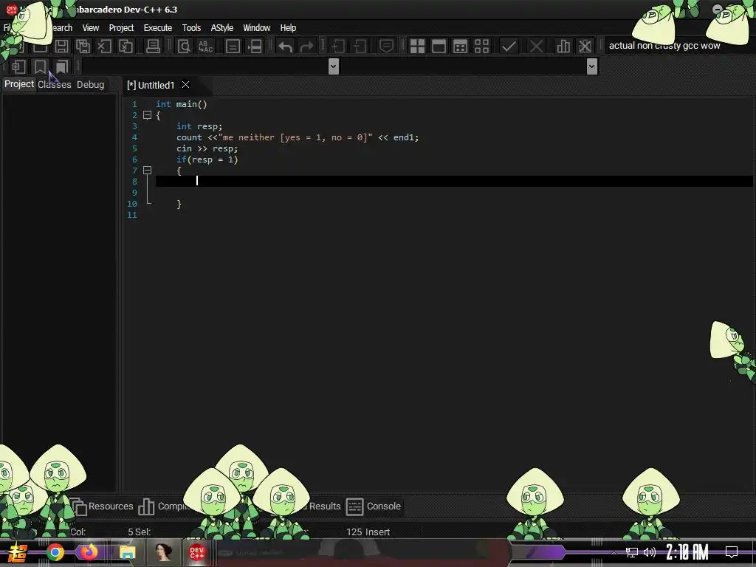Image resolution: width=756 pixels, height=567 pixels.
Task: Open the Resources bottom panel tab
Action: point(103,506)
